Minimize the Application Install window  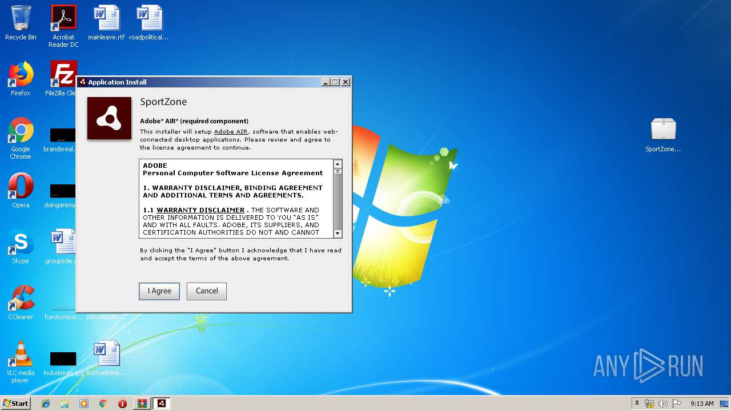pos(326,82)
